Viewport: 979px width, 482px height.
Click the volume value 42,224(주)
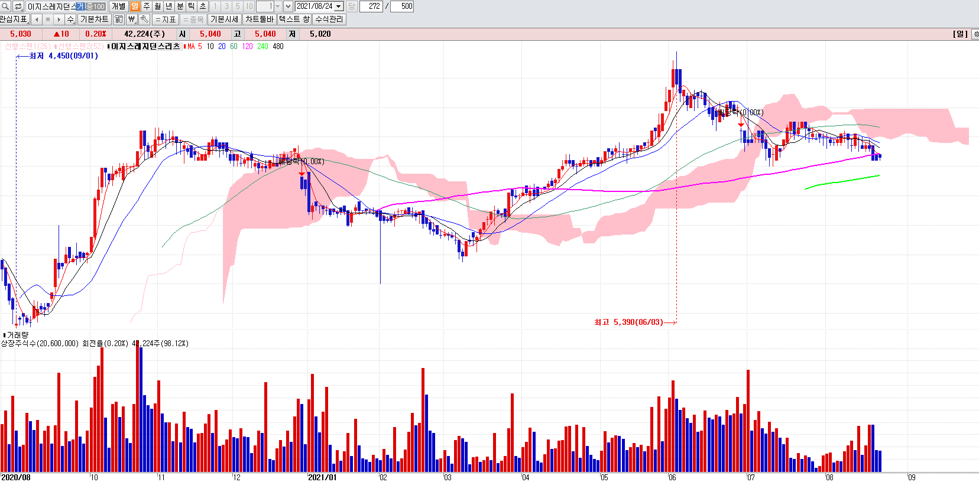[145, 34]
